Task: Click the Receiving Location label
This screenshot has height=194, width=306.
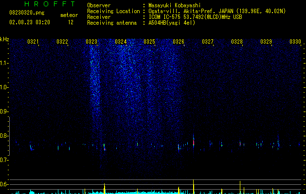Action: 113,11
